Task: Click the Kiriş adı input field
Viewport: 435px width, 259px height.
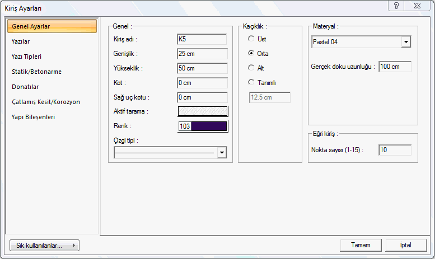Action: point(202,39)
